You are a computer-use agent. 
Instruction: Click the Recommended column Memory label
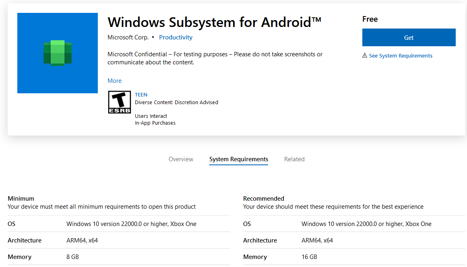coord(255,257)
